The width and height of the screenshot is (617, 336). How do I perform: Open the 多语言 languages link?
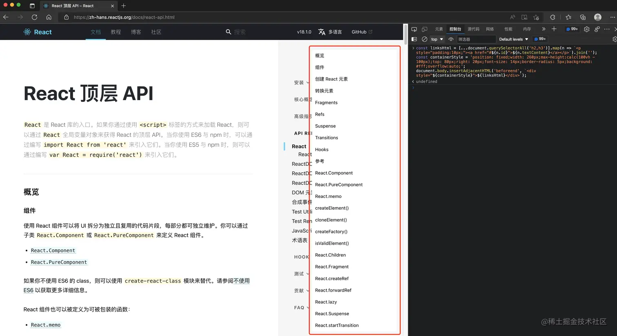(x=330, y=32)
